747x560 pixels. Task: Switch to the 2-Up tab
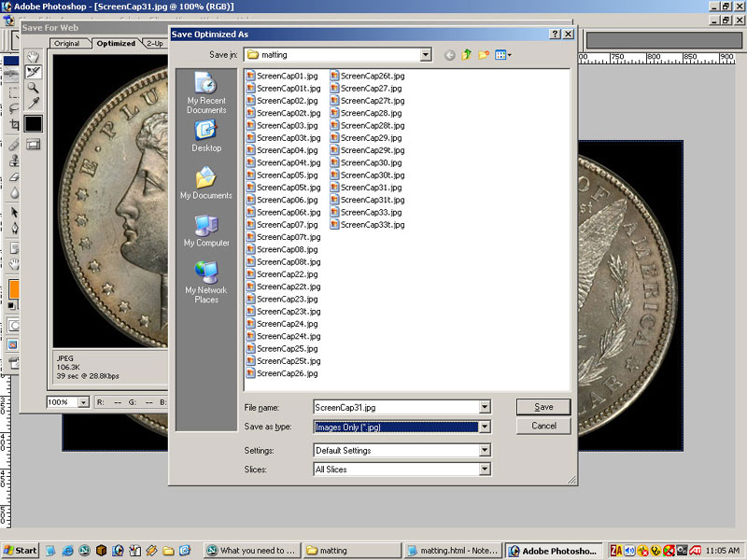[154, 43]
